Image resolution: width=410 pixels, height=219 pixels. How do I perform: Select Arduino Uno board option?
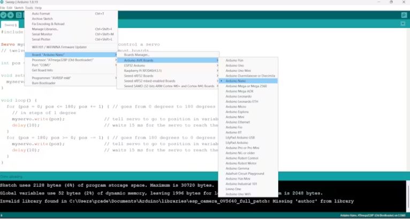(235, 65)
